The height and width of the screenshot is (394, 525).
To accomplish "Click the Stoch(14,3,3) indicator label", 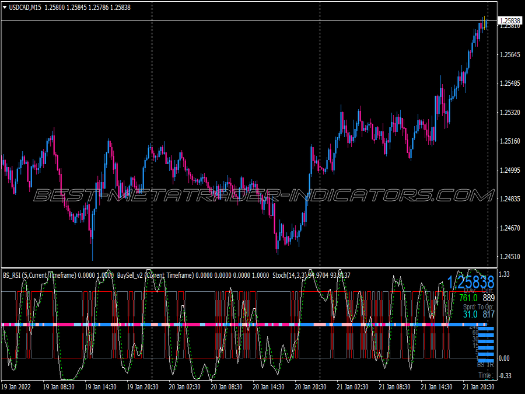I will pos(289,276).
